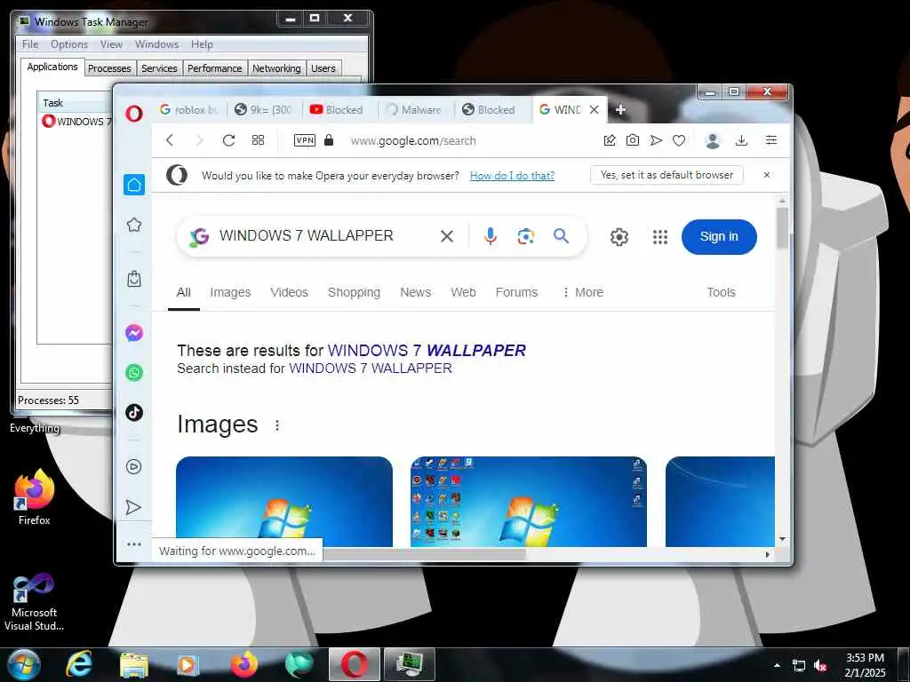The width and height of the screenshot is (910, 682).
Task: Open Opera sidebar home icon
Action: click(x=134, y=185)
